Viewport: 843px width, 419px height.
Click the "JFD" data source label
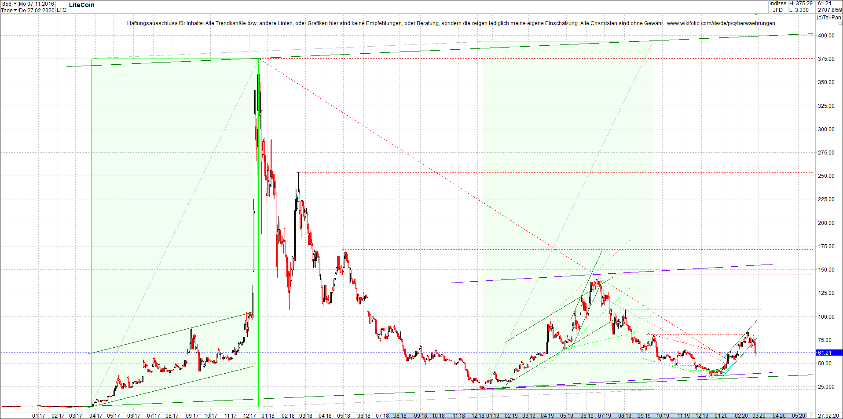coord(778,10)
